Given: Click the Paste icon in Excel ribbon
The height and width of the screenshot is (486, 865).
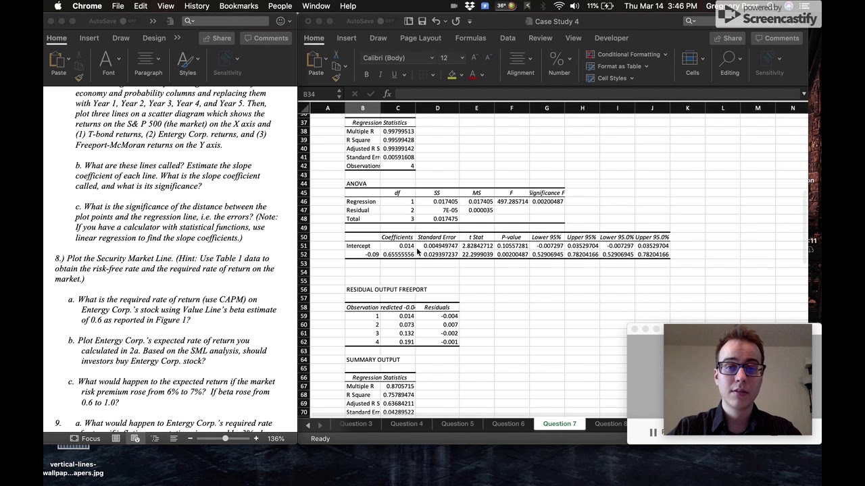Looking at the screenshot, I should click(x=316, y=59).
